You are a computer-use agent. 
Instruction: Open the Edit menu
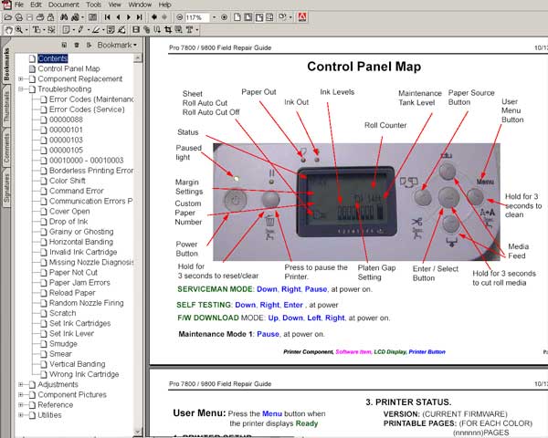[36, 5]
